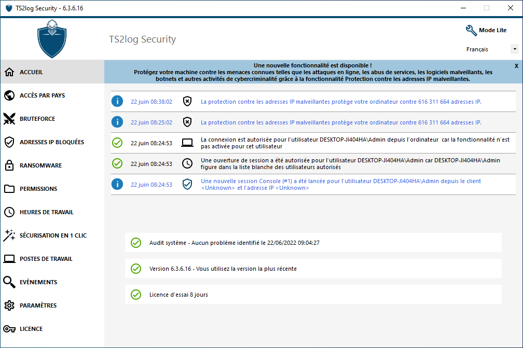The width and height of the screenshot is (523, 348).
Task: Open Heures de travail section
Action: tap(52, 212)
